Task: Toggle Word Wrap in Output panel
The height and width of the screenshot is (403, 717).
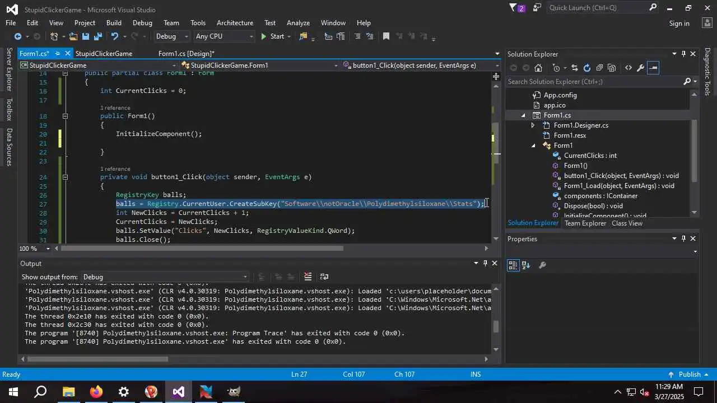Action: (324, 277)
